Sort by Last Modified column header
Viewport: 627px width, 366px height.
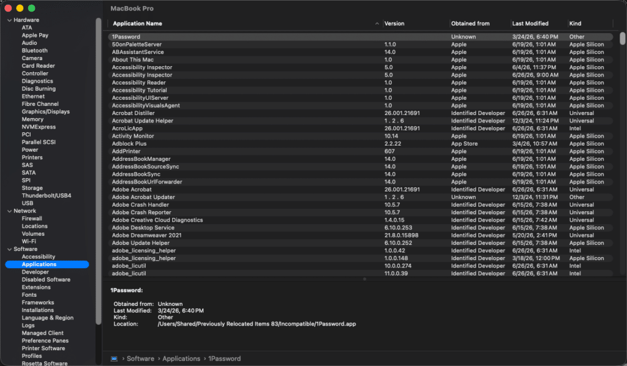coord(530,24)
